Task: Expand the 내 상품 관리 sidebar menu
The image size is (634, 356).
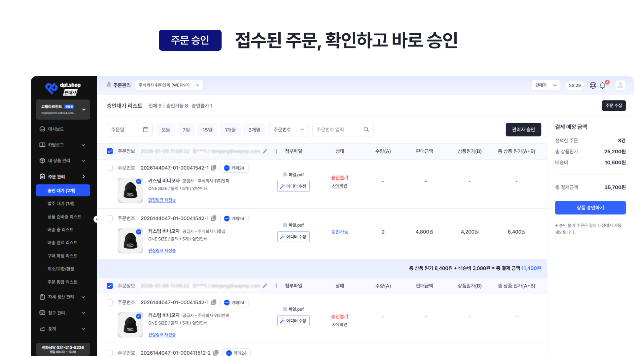Action: tap(63, 161)
